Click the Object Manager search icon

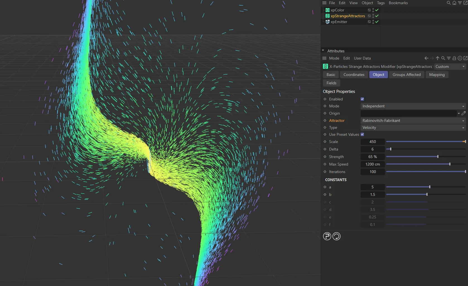click(448, 3)
